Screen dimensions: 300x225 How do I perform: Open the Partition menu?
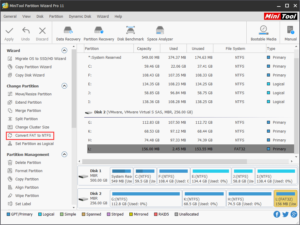click(x=56, y=17)
